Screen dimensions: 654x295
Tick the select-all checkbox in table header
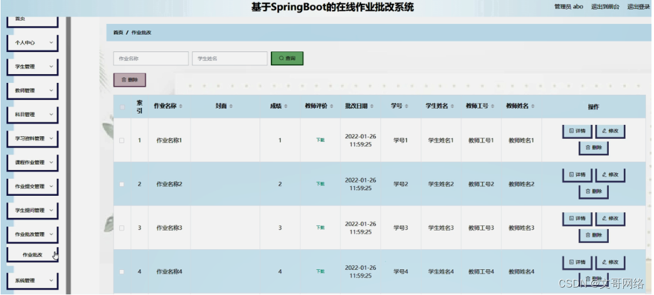pos(122,107)
